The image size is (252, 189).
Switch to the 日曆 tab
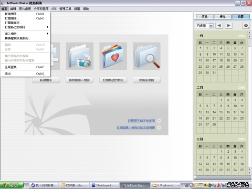pos(240,17)
